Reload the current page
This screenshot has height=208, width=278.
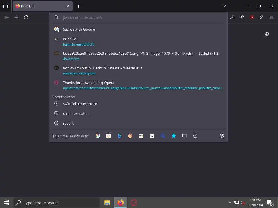26,17
